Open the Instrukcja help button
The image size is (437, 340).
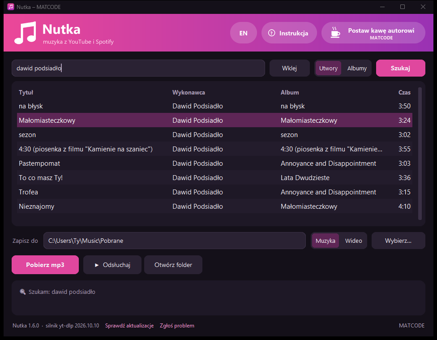[289, 33]
